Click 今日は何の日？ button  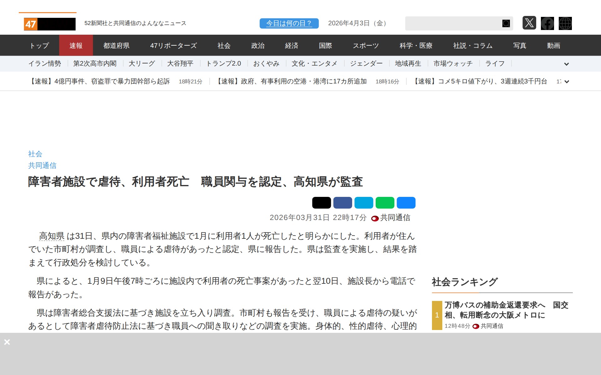[289, 23]
